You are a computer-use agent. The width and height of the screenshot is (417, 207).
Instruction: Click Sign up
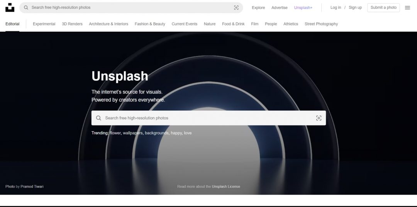point(355,7)
